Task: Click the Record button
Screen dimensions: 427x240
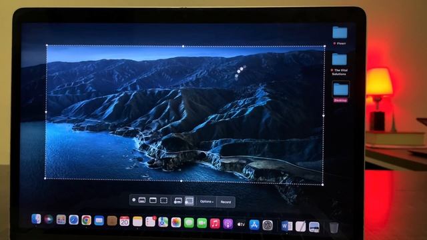Action: (x=226, y=202)
